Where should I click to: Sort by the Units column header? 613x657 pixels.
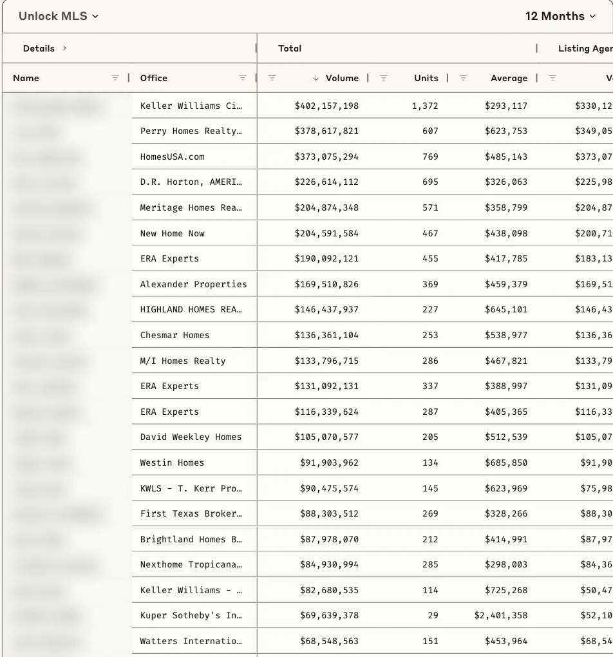tap(426, 78)
